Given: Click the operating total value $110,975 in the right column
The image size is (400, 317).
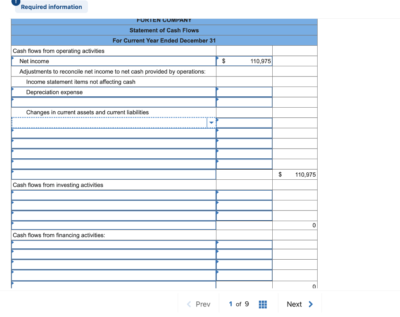Looking at the screenshot, I should tap(295, 174).
